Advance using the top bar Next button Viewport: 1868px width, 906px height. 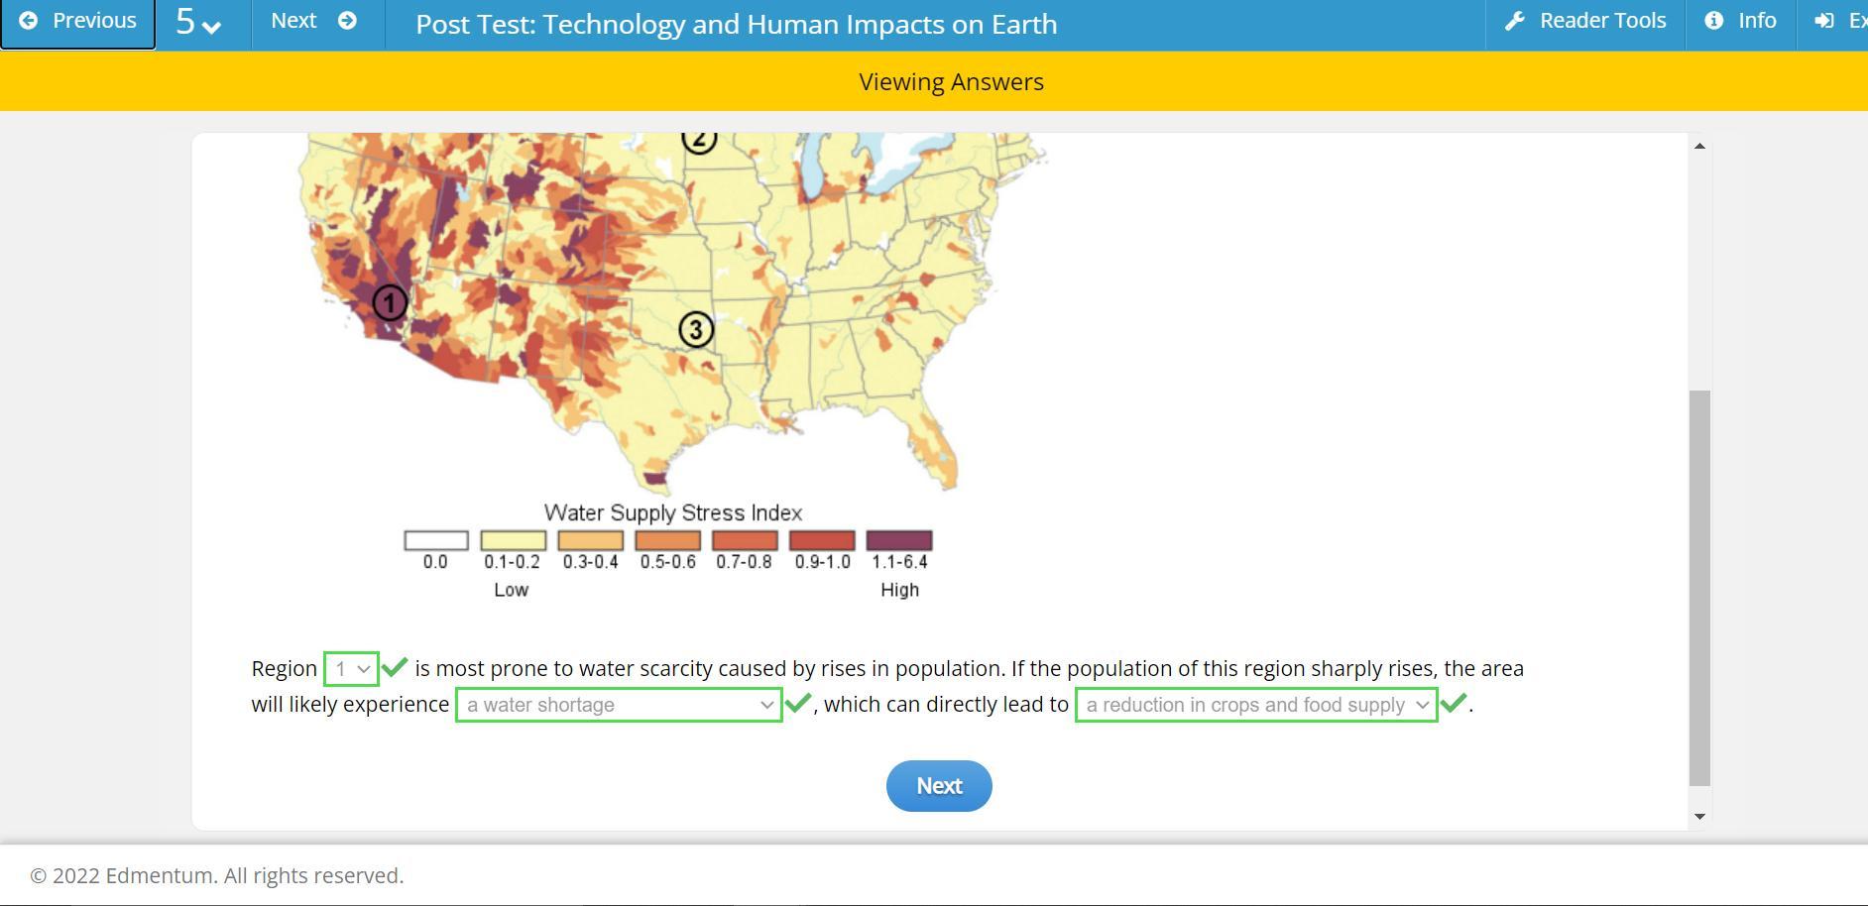point(313,22)
